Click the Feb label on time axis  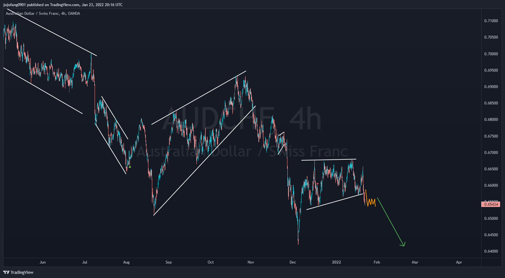pos(377,262)
